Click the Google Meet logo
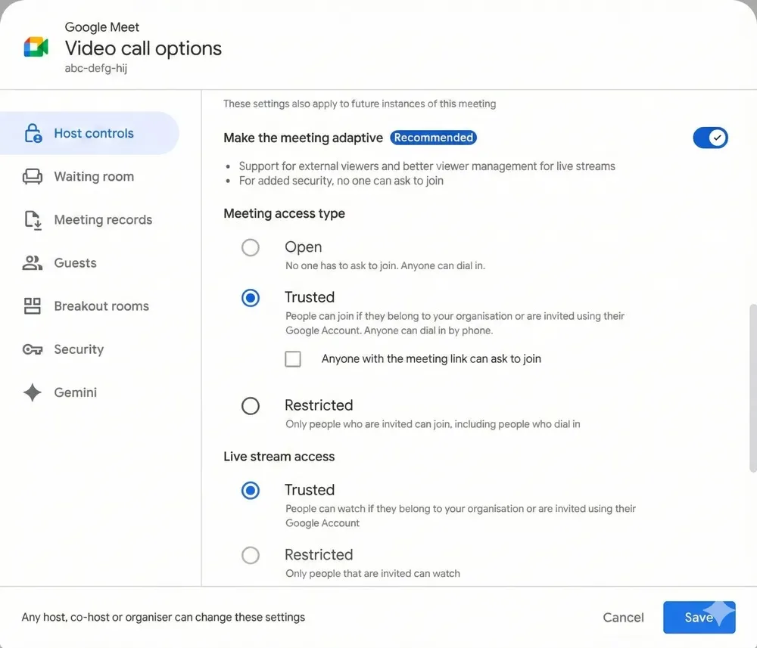This screenshot has height=648, width=757. pyautogui.click(x=34, y=46)
